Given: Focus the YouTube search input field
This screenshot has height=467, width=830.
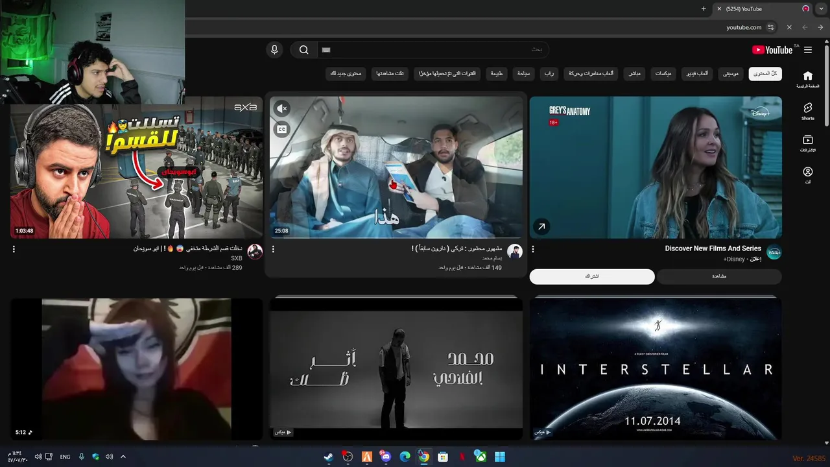Looking at the screenshot, I should pyautogui.click(x=433, y=50).
